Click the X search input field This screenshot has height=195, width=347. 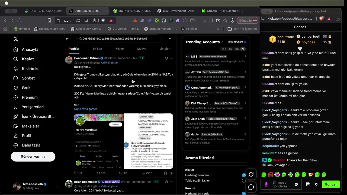(119, 38)
